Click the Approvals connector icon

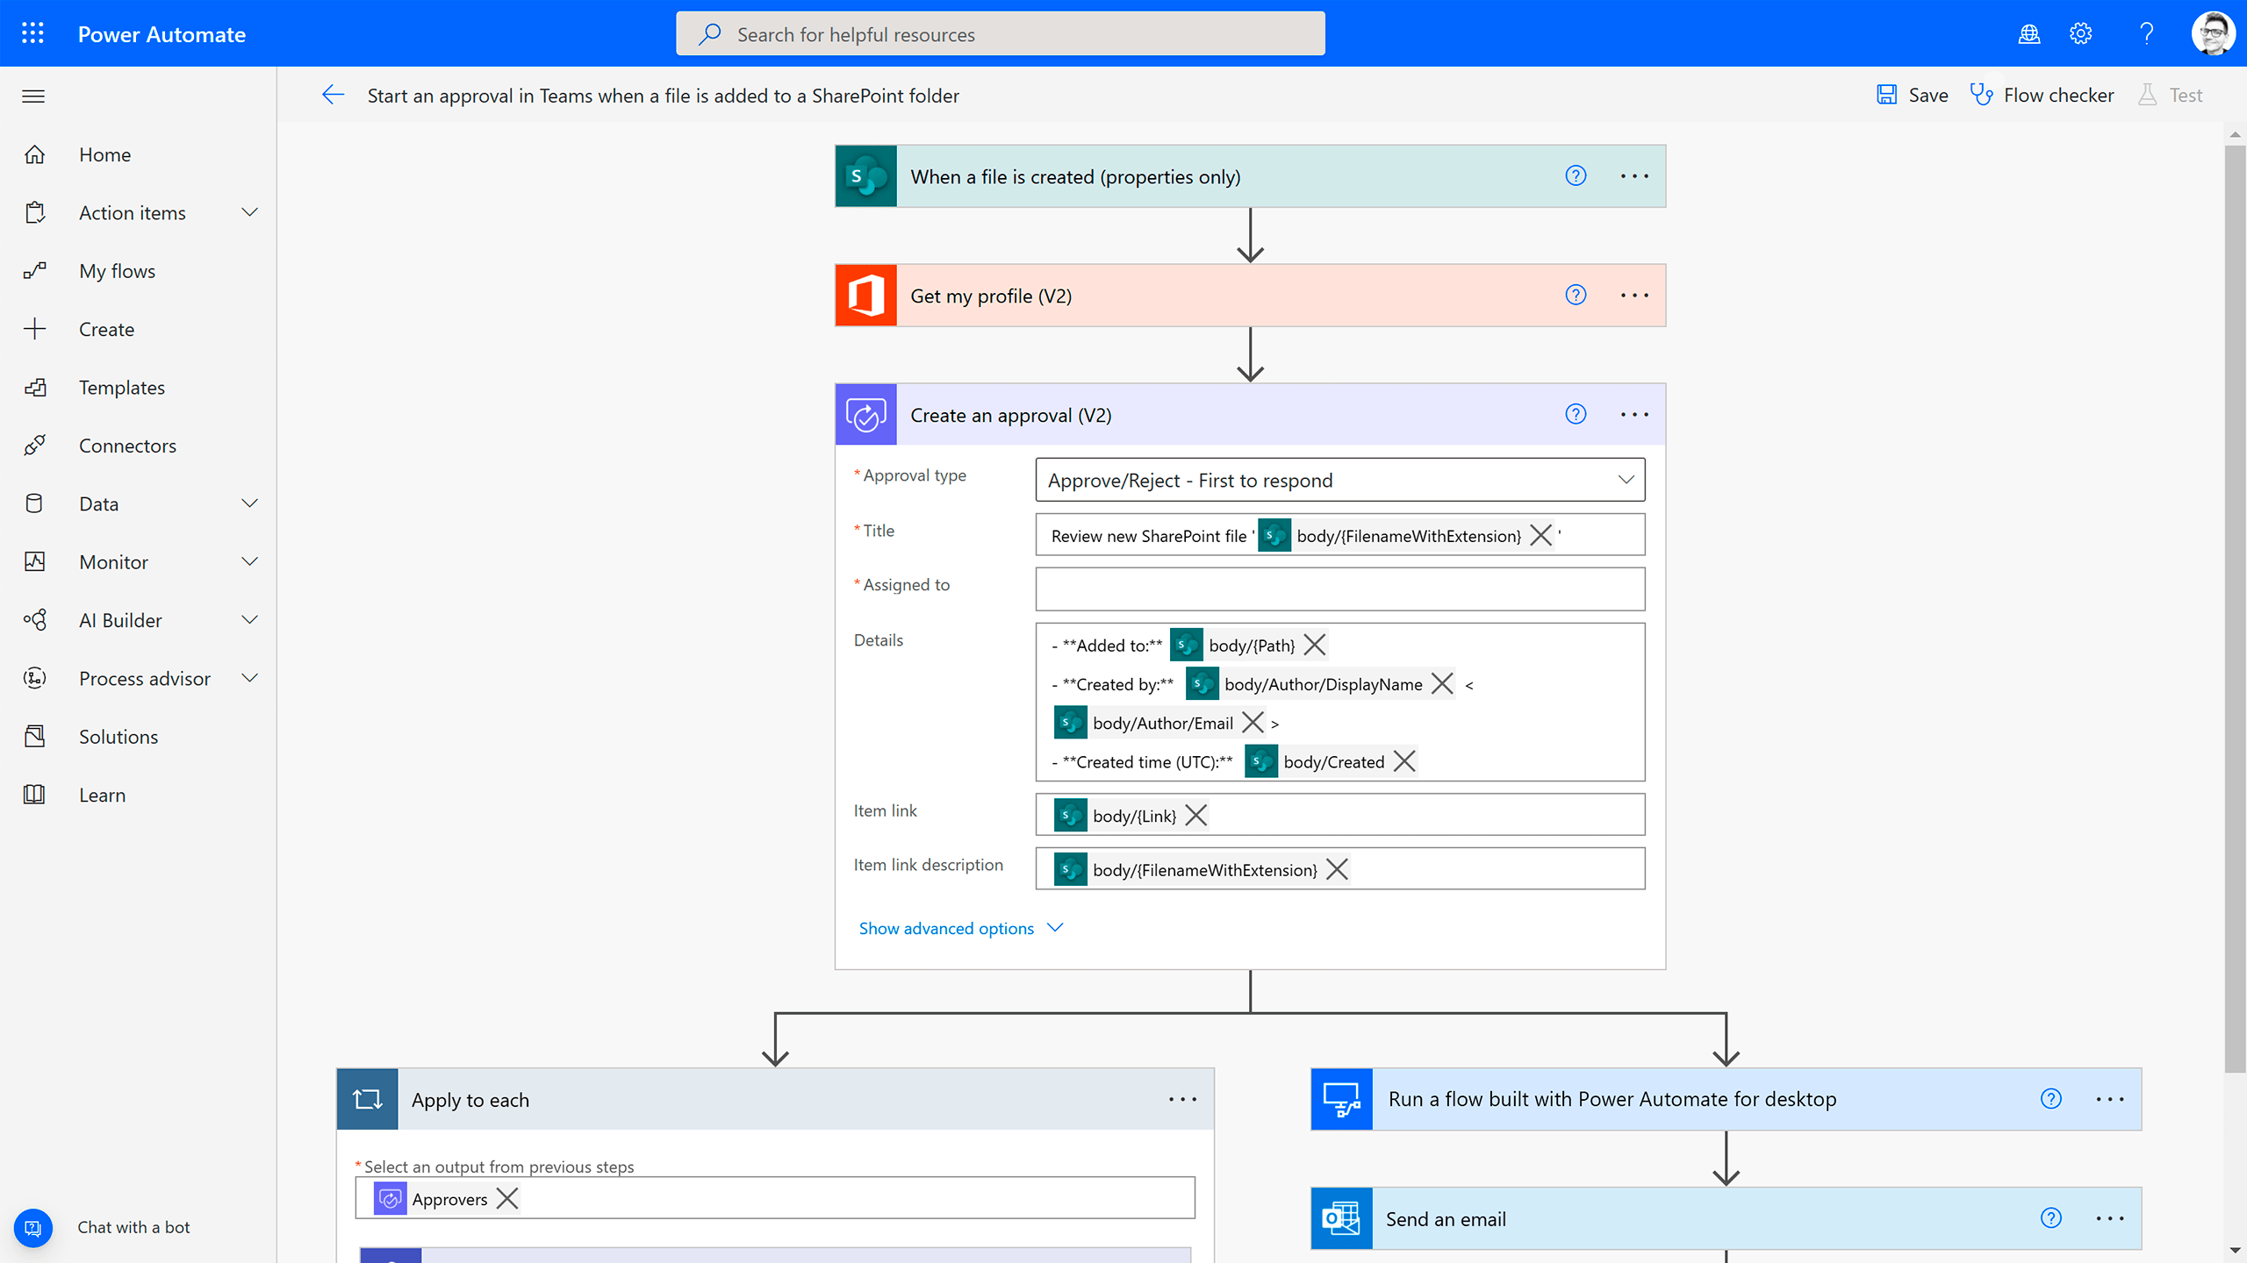click(865, 415)
